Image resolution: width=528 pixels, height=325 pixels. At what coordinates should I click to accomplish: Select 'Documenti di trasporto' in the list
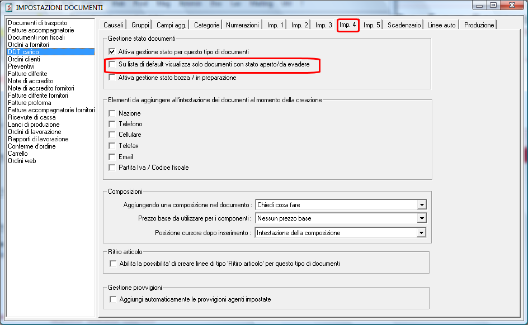click(x=50, y=23)
